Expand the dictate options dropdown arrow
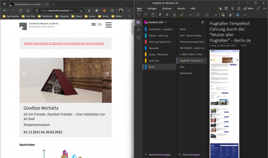268x158 pixels. coord(245,15)
